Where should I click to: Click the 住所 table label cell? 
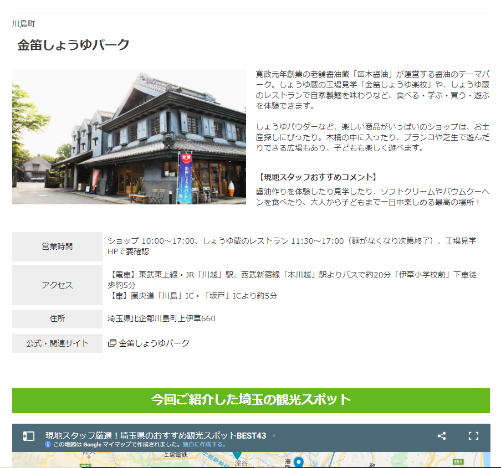point(57,318)
